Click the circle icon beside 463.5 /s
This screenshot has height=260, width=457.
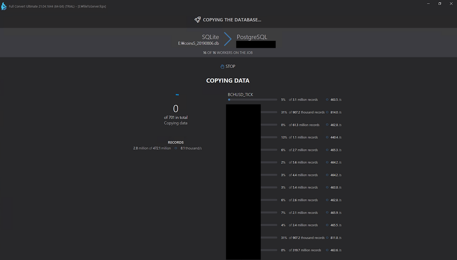click(327, 100)
